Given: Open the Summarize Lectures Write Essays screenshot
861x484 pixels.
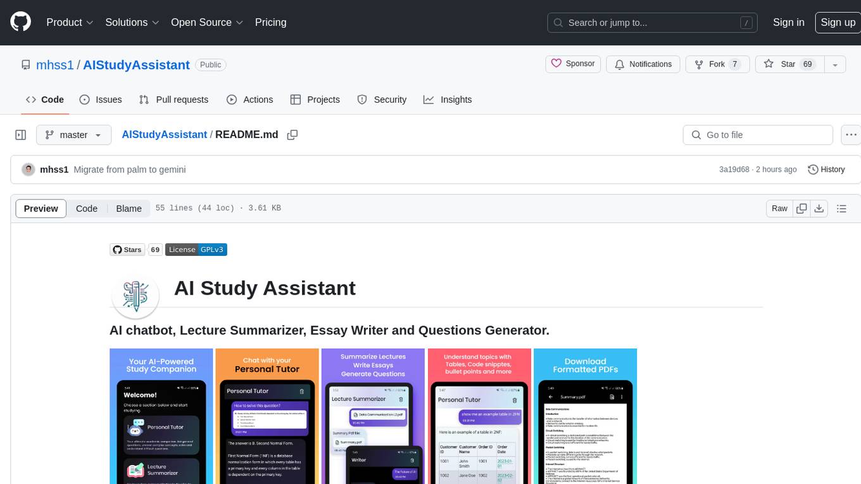Looking at the screenshot, I should (373, 416).
